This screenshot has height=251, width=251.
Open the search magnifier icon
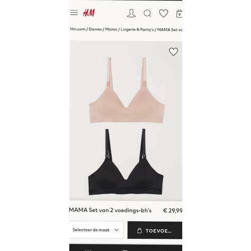[x=148, y=14]
